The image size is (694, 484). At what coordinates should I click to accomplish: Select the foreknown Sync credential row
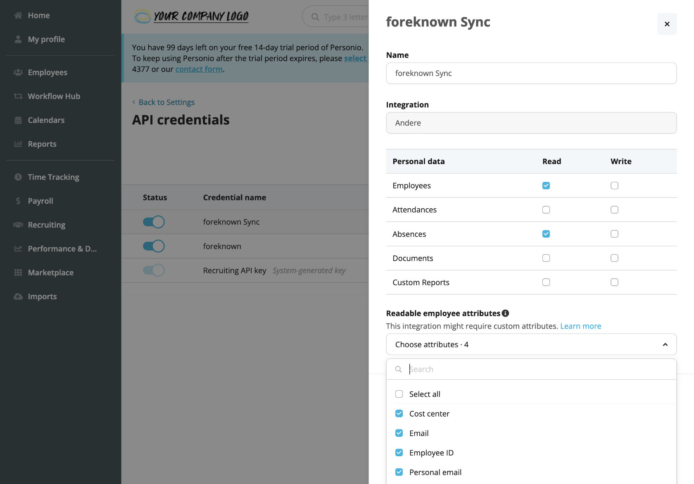click(x=245, y=222)
